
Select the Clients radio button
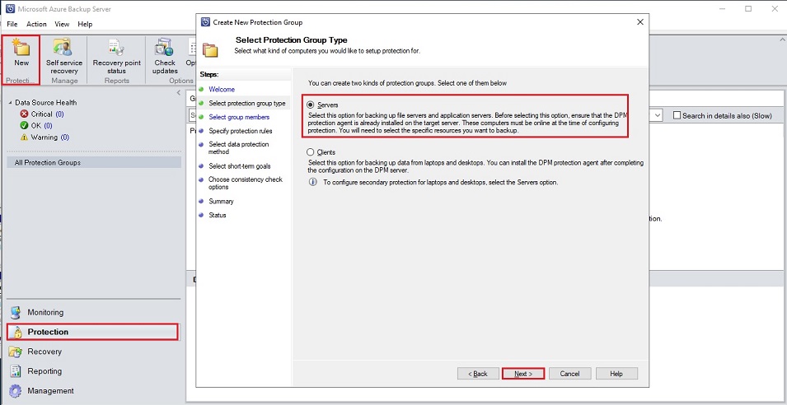[310, 152]
